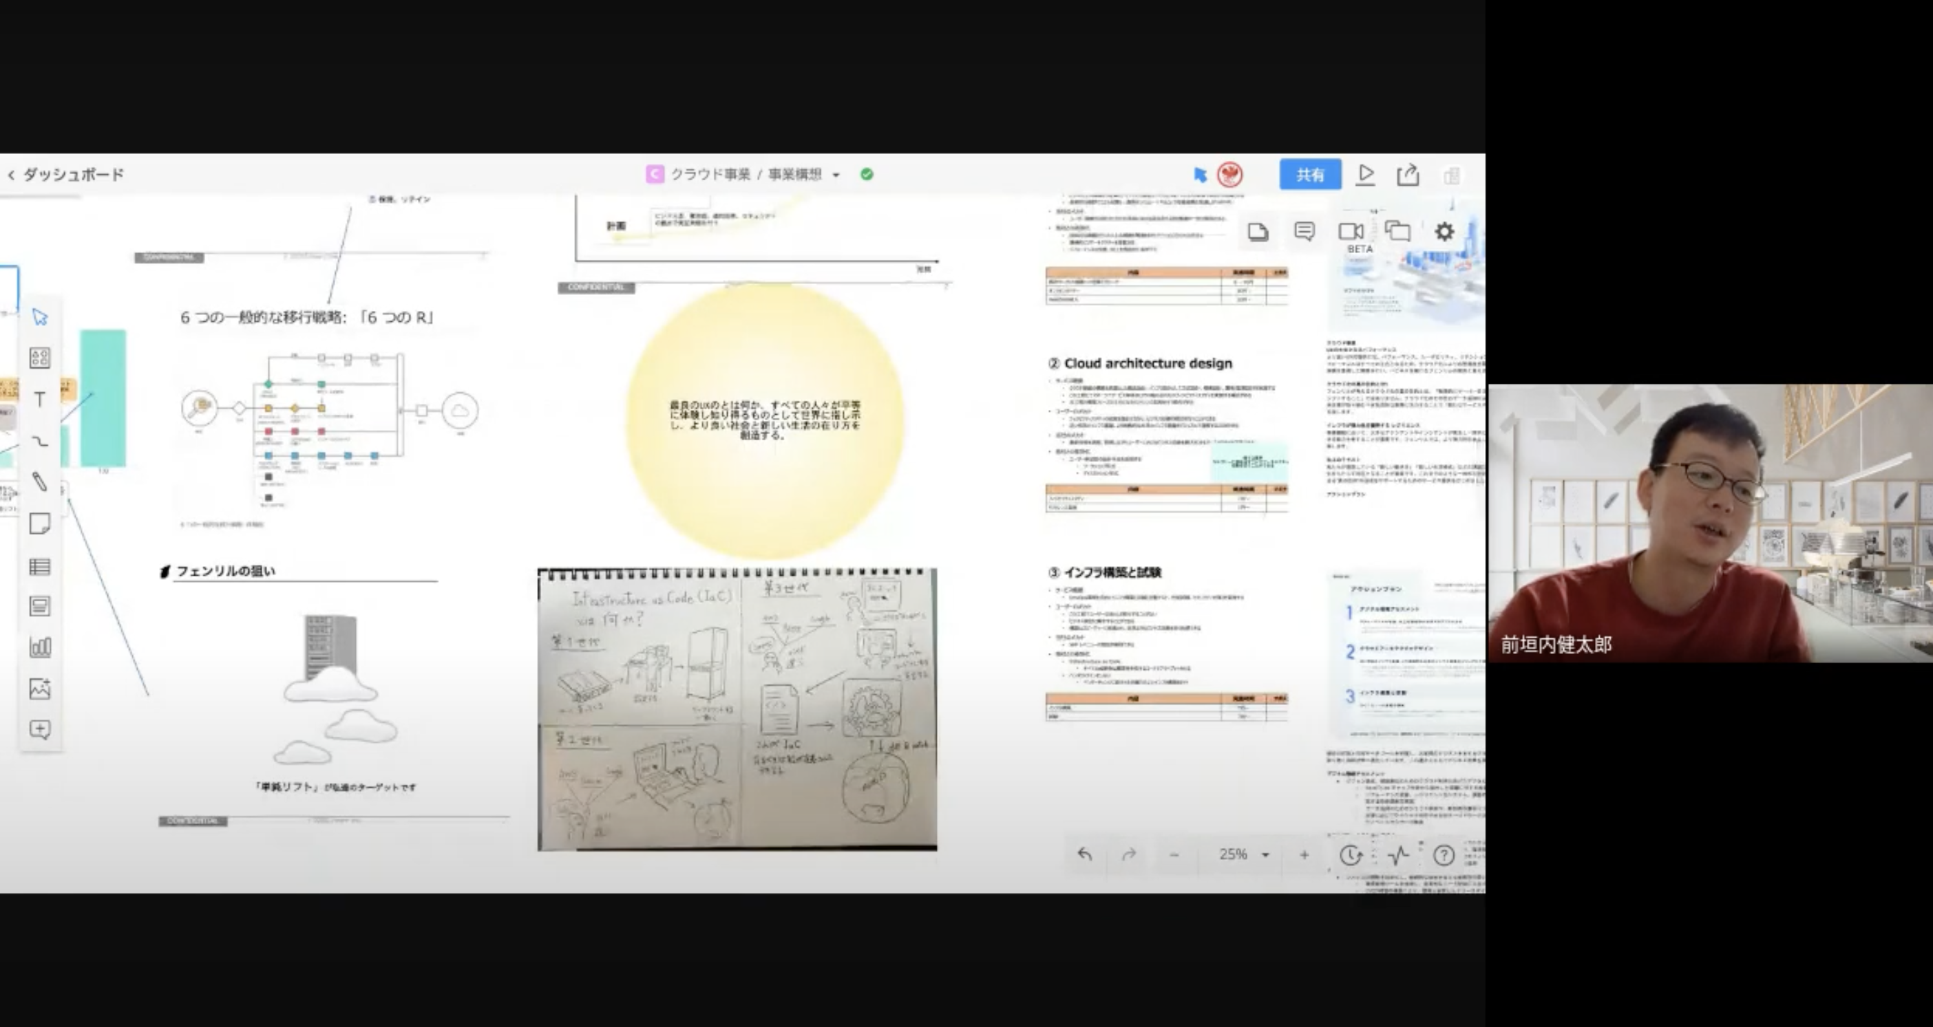
Task: Start presentation mode with play icon
Action: click(1366, 175)
